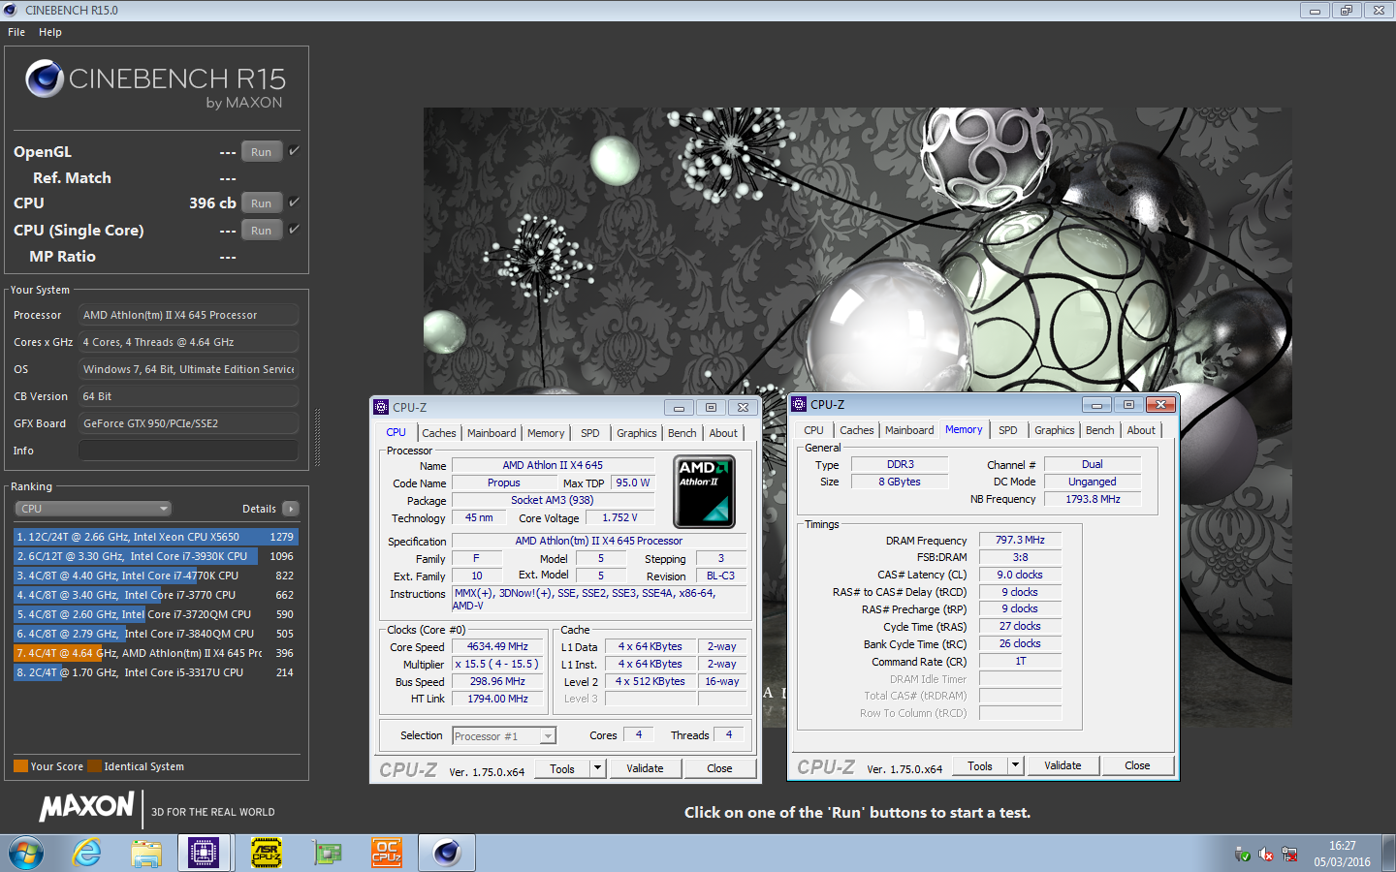Open Graphics tab in left CPU-Z window

coord(637,433)
